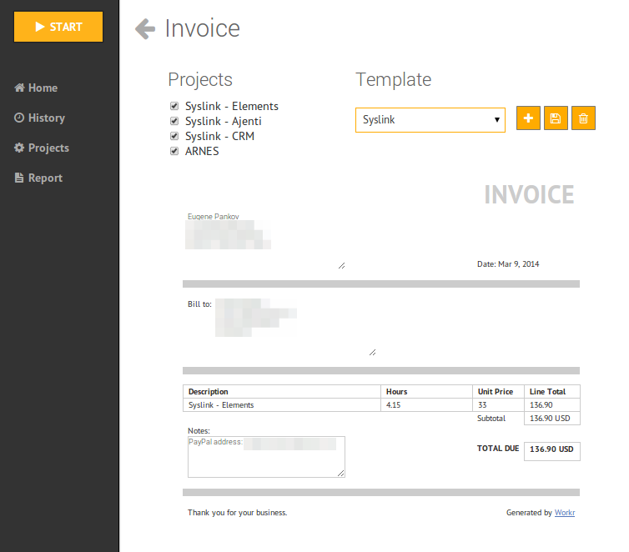Toggle the Syslink - Ajenti checkbox

pos(174,121)
